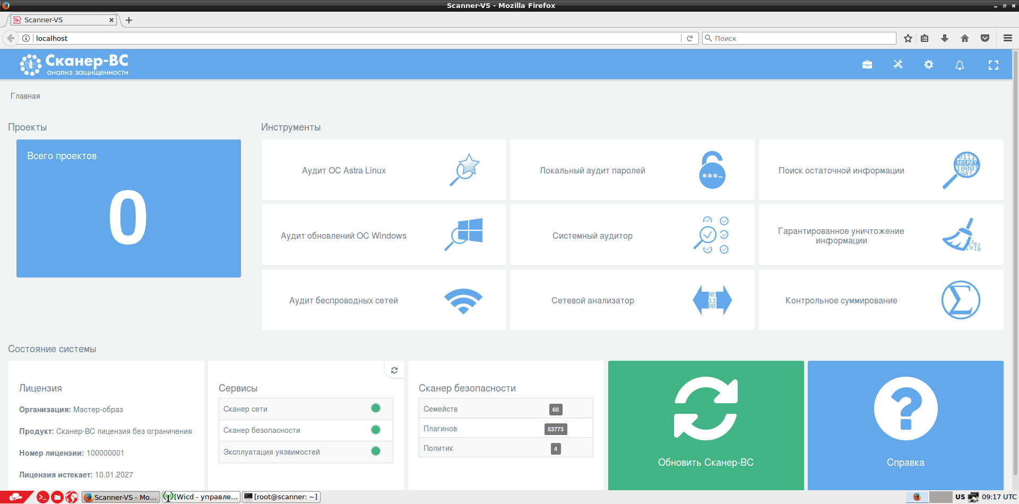
Task: Open Локальный аудит паролей via padlock icon
Action: [712, 170]
